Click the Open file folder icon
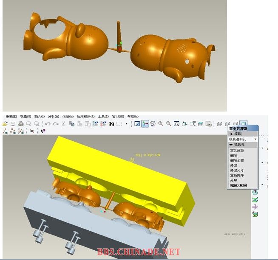This screenshot has height=260, width=278. tap(5, 124)
